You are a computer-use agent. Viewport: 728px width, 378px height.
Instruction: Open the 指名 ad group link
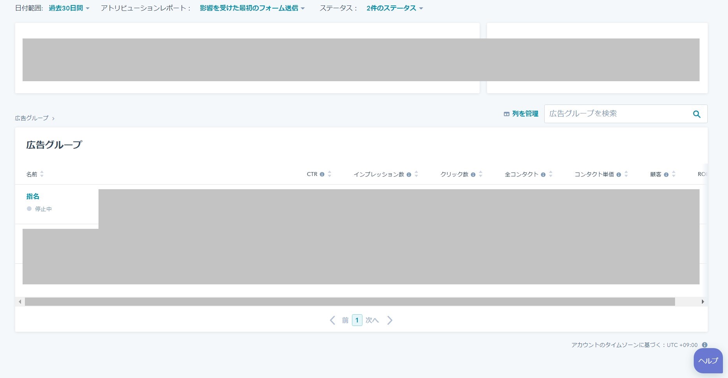tap(33, 197)
